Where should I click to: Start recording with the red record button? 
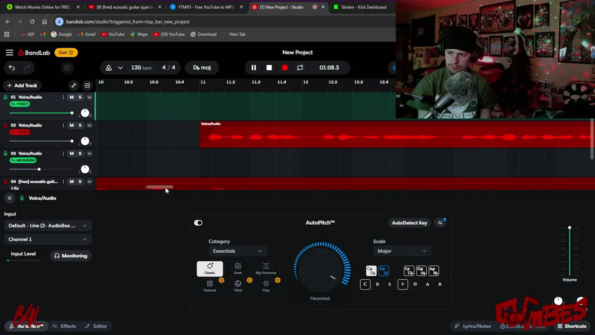284,67
